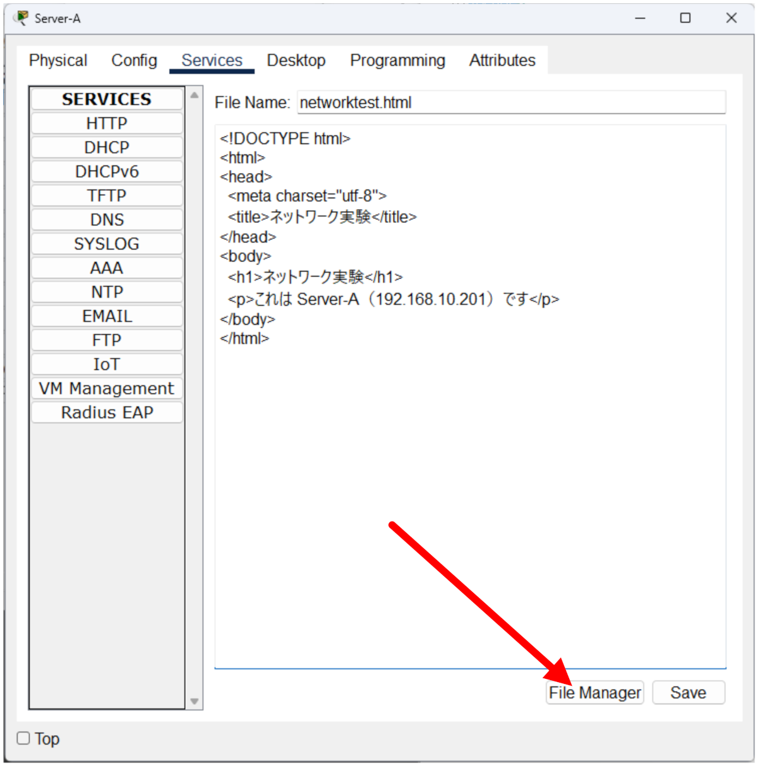Click the File Name input field

510,102
